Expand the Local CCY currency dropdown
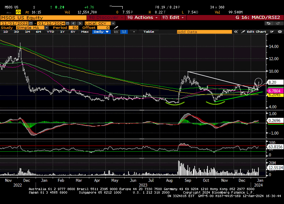This screenshot has width=284, height=204. tap(113, 23)
